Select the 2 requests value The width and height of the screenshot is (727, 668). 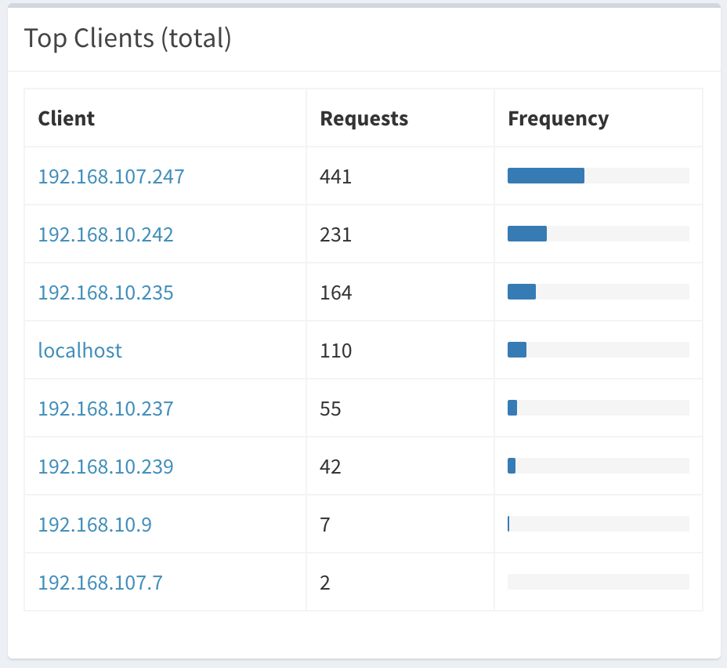click(325, 583)
